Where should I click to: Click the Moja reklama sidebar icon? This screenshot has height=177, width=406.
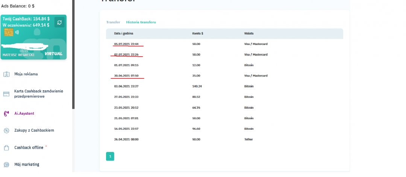tap(6, 74)
